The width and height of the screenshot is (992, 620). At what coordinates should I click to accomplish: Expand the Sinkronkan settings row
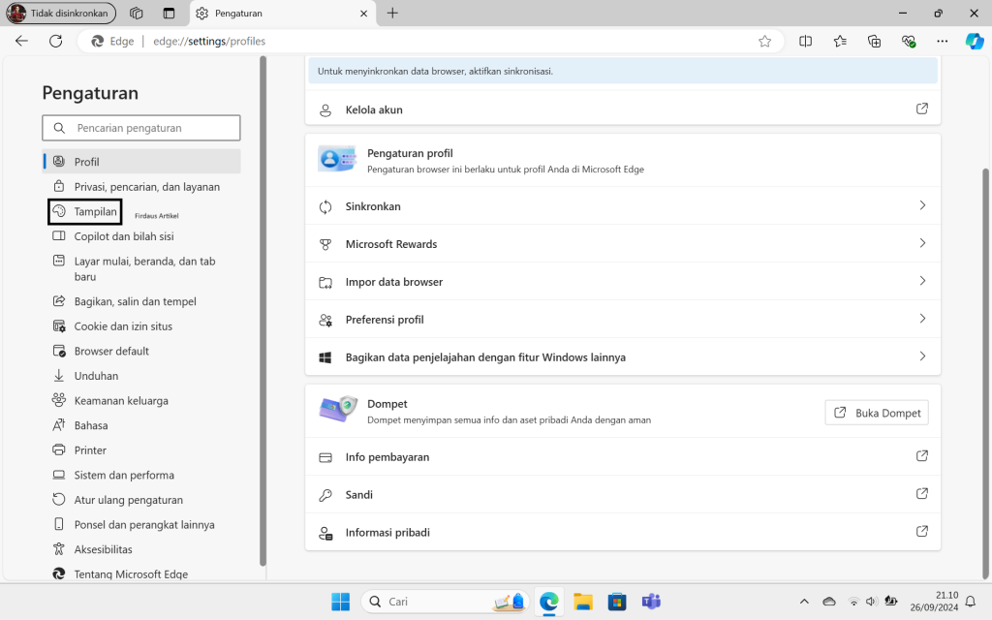(922, 205)
